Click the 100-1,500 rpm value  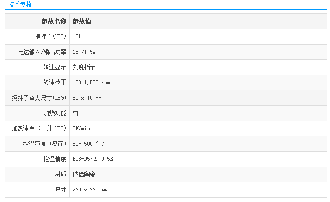(x=91, y=82)
